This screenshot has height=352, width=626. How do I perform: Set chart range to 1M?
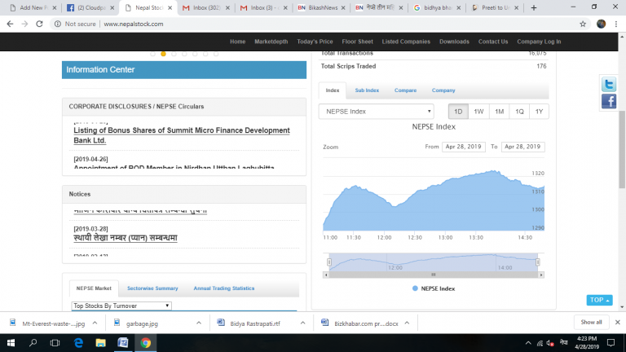499,112
